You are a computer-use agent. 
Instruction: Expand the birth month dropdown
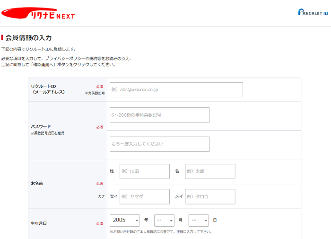[164, 221]
